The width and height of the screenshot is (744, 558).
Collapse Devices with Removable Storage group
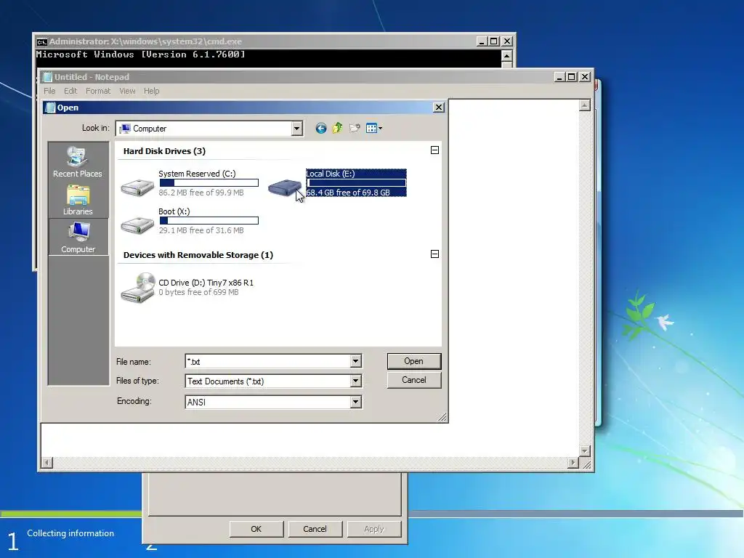click(x=434, y=254)
